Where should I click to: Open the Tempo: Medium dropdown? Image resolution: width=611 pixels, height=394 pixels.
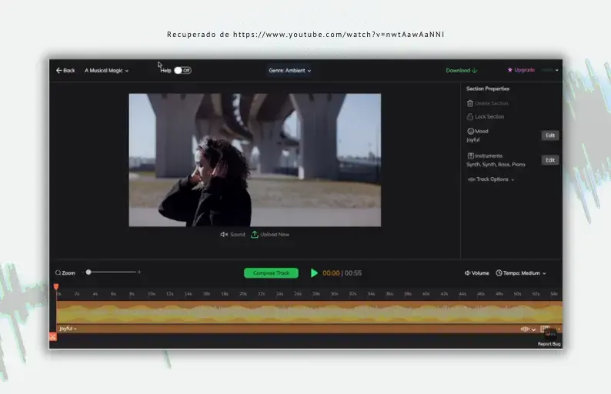coord(521,273)
